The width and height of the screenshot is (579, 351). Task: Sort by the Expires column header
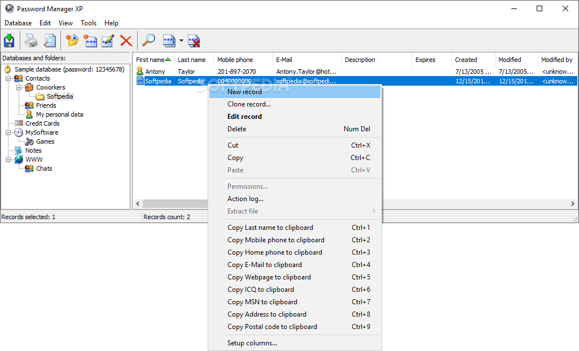432,60
